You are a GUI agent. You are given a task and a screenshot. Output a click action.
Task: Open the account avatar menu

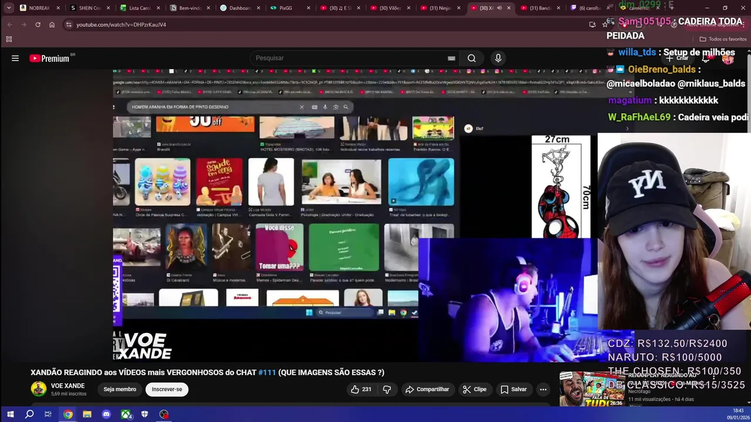[728, 58]
